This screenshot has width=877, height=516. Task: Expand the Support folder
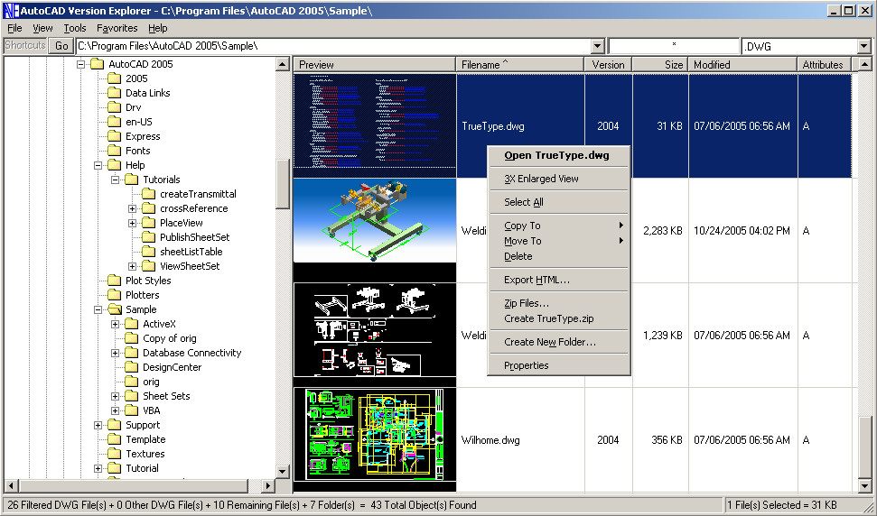(98, 426)
